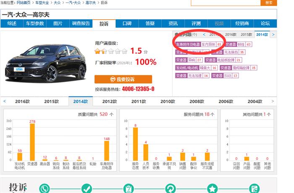Select the 2016款 year tab in lower strip
Viewport: 294px width, 193px height.
[x=22, y=101]
